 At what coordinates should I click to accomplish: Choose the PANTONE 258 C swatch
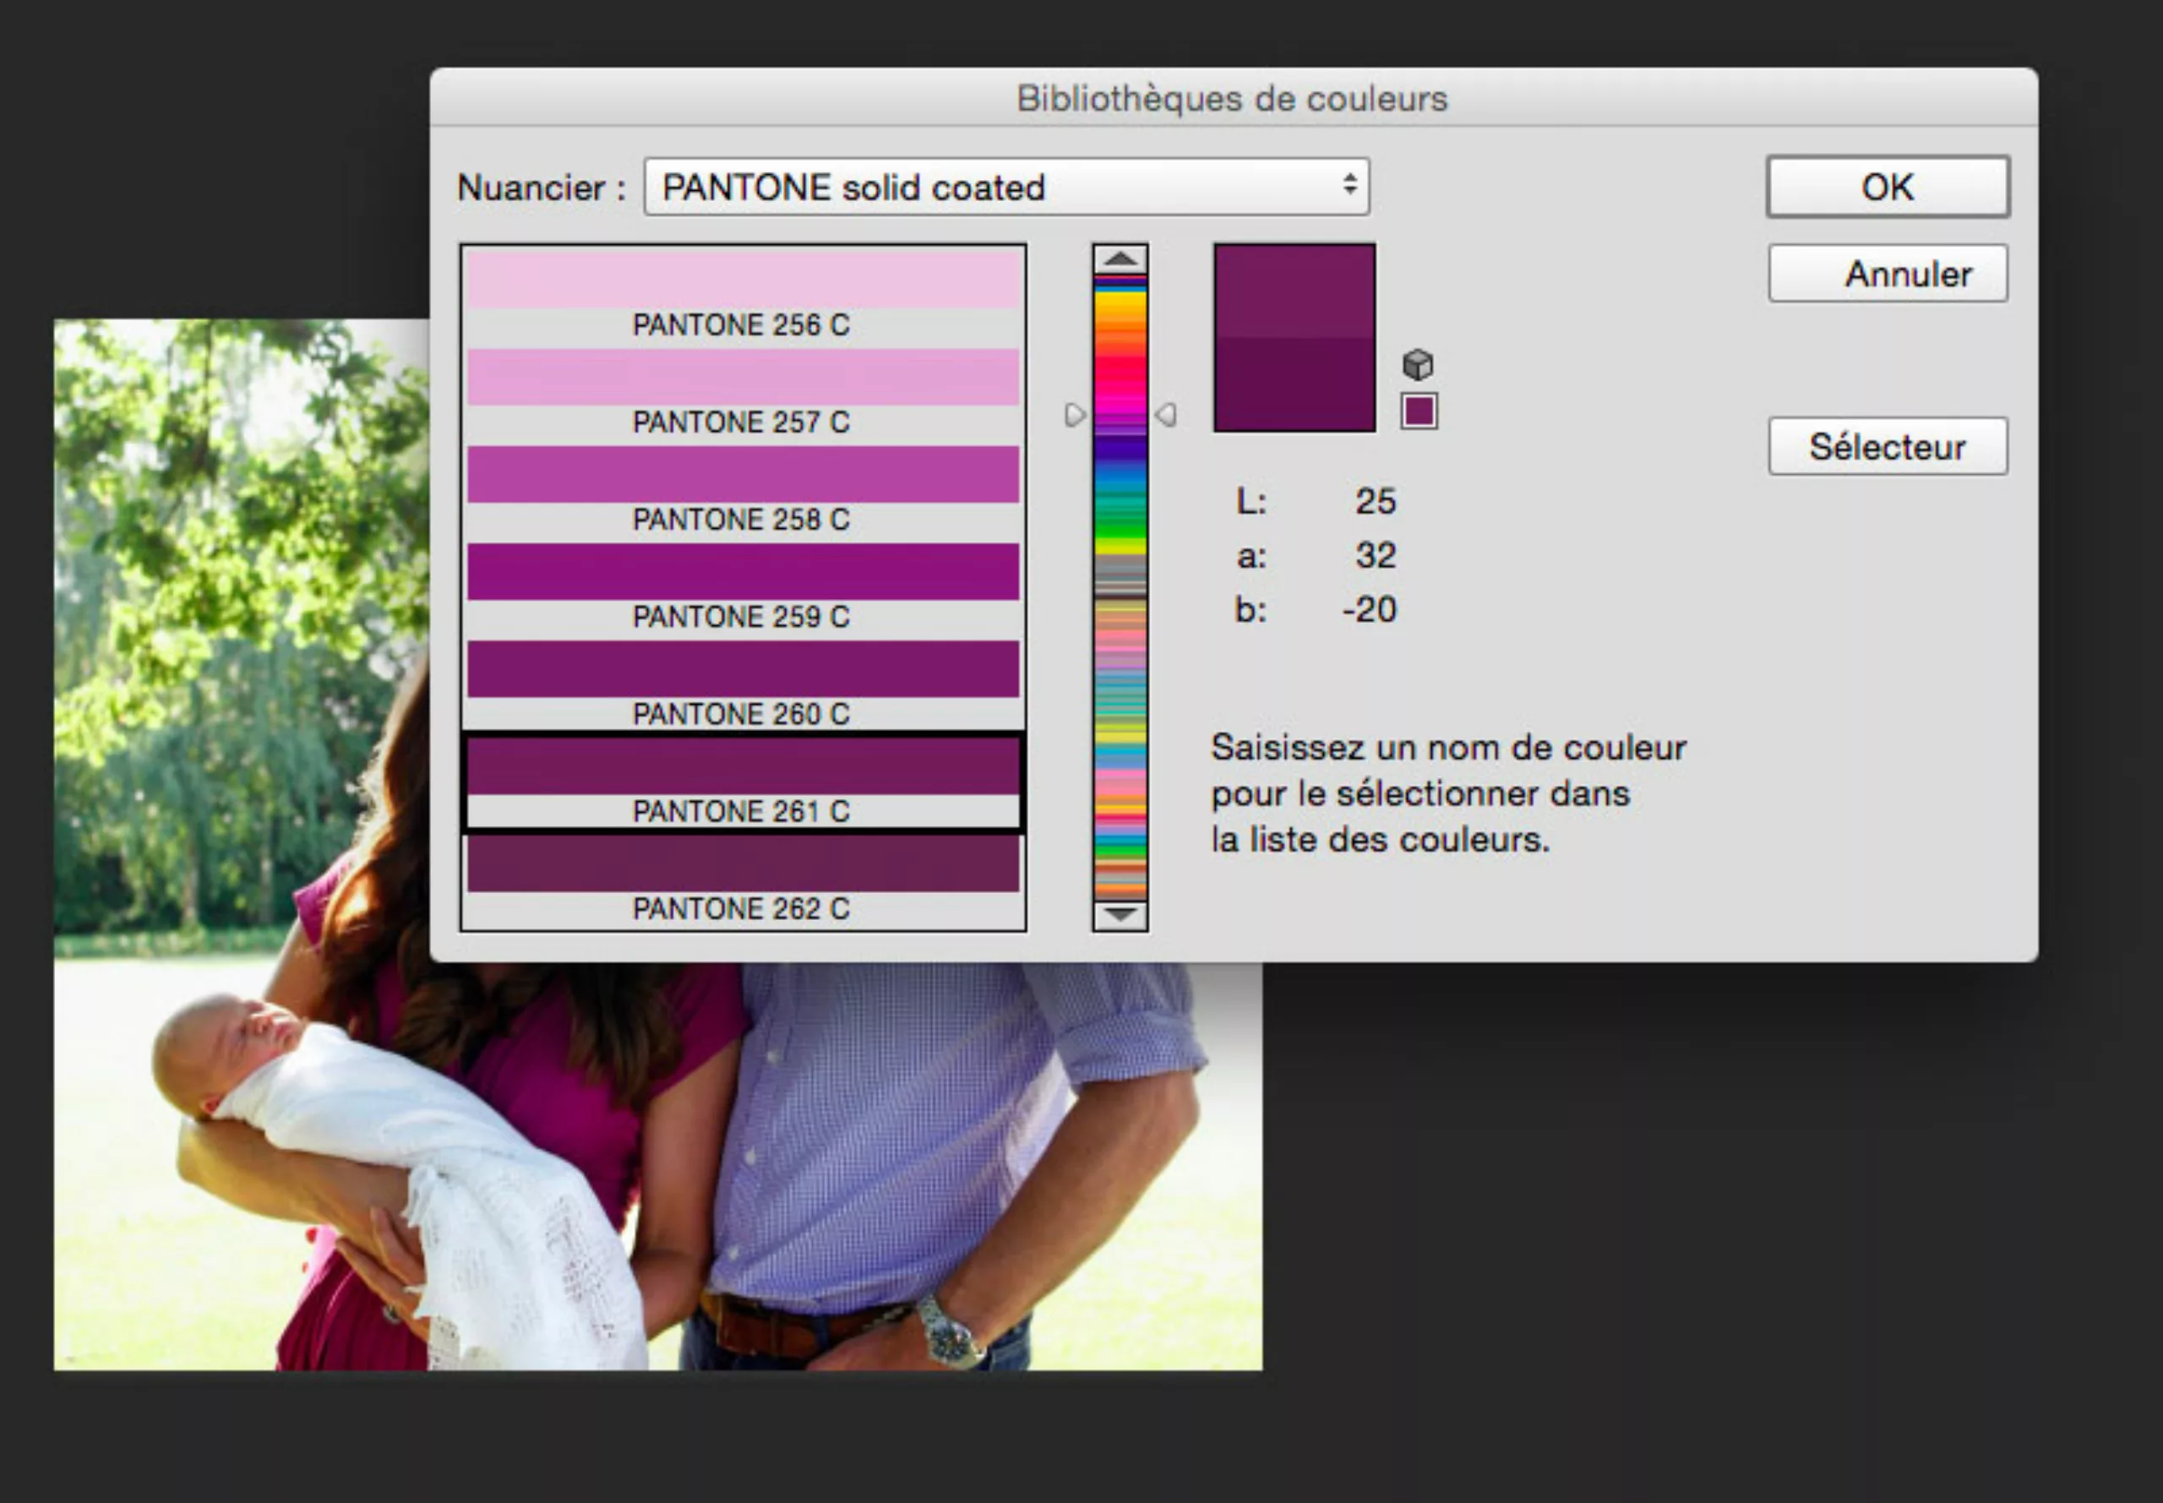[x=742, y=475]
